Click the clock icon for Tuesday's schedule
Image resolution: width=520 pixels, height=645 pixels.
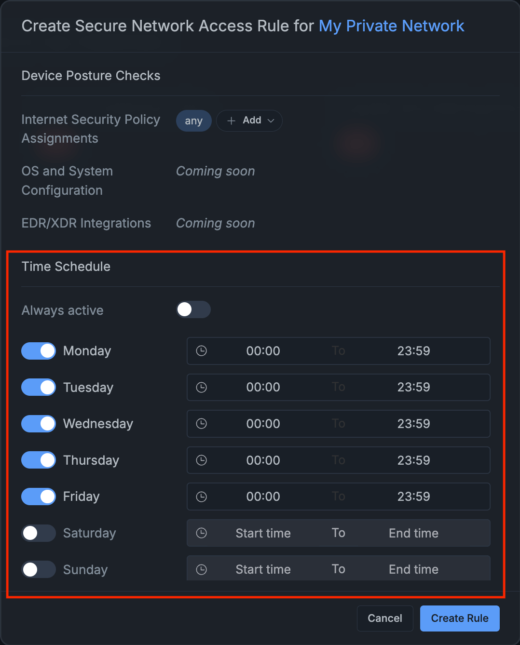tap(201, 387)
